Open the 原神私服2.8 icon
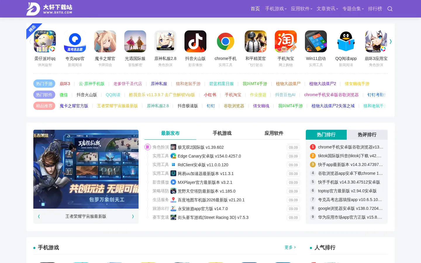This screenshot has width=421, height=263. [165, 41]
